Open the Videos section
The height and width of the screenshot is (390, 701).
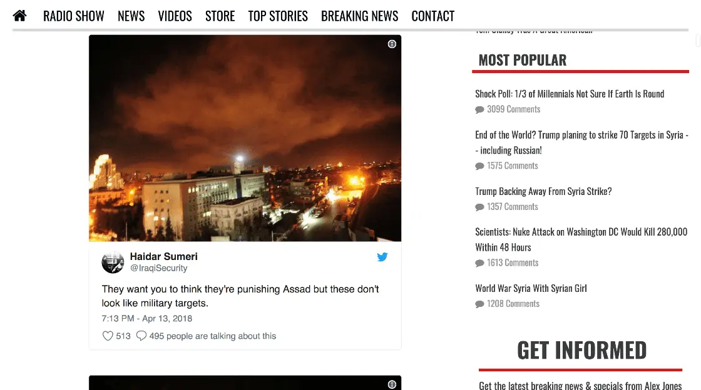click(175, 16)
